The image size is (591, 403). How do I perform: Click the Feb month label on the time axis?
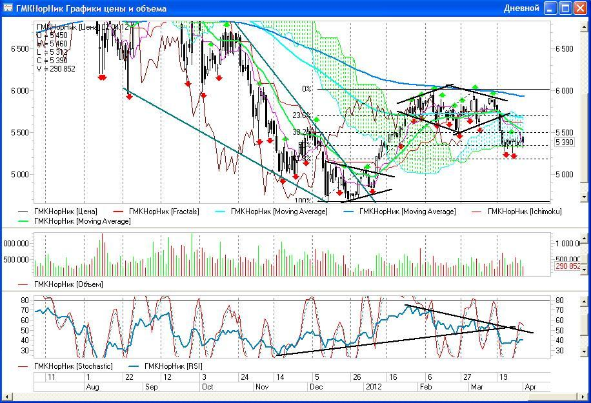(x=426, y=387)
